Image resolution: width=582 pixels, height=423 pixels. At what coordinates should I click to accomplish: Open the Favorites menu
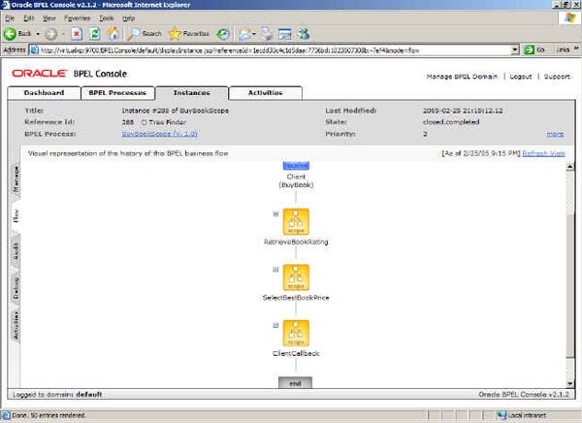77,18
